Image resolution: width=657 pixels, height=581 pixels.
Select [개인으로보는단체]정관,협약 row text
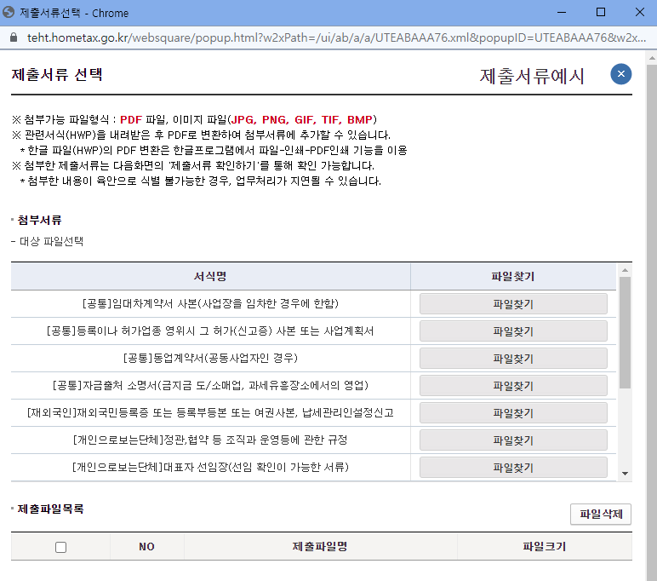pos(210,440)
